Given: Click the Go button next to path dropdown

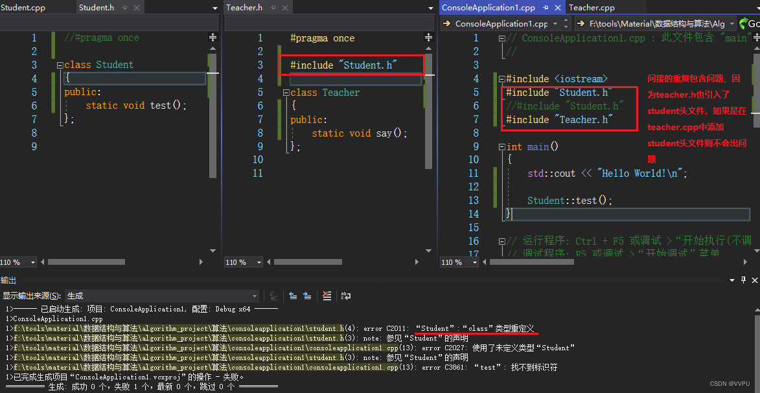Looking at the screenshot, I should pos(750,23).
